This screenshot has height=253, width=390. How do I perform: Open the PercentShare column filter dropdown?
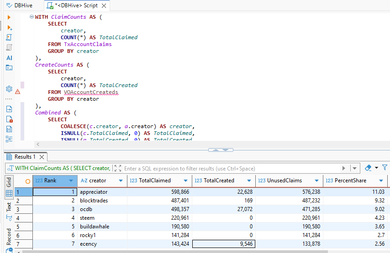(x=381, y=181)
